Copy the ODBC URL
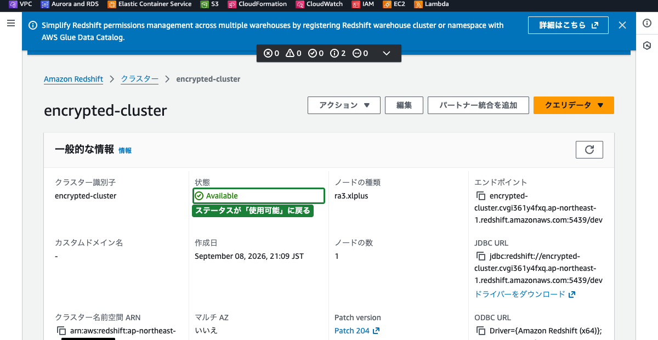The width and height of the screenshot is (658, 340). pos(480,331)
